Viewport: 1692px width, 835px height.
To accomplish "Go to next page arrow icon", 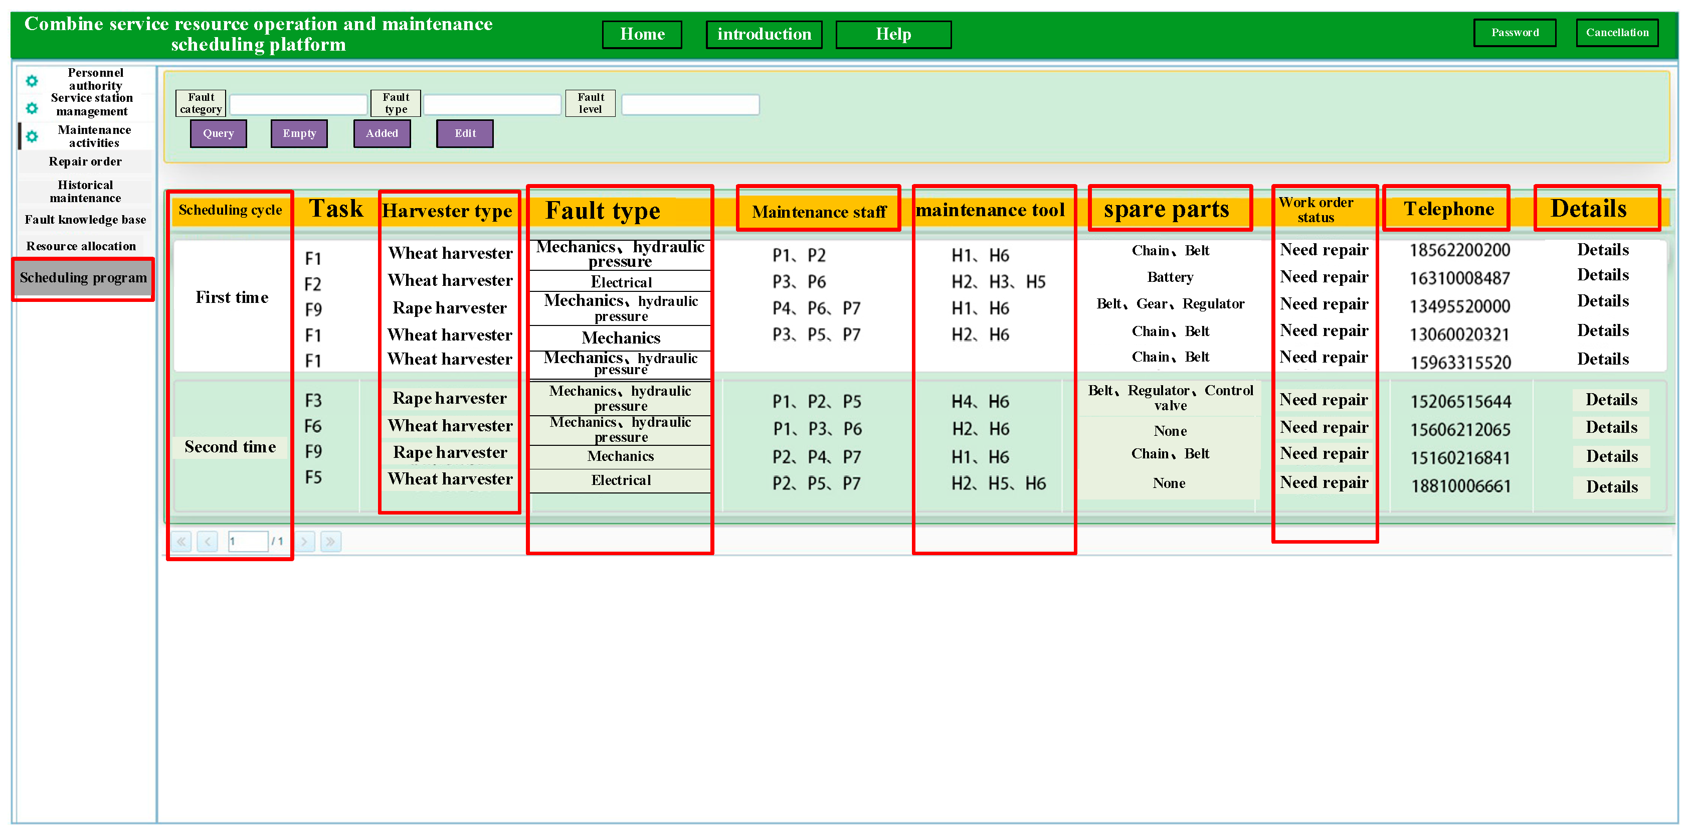I will tap(304, 541).
